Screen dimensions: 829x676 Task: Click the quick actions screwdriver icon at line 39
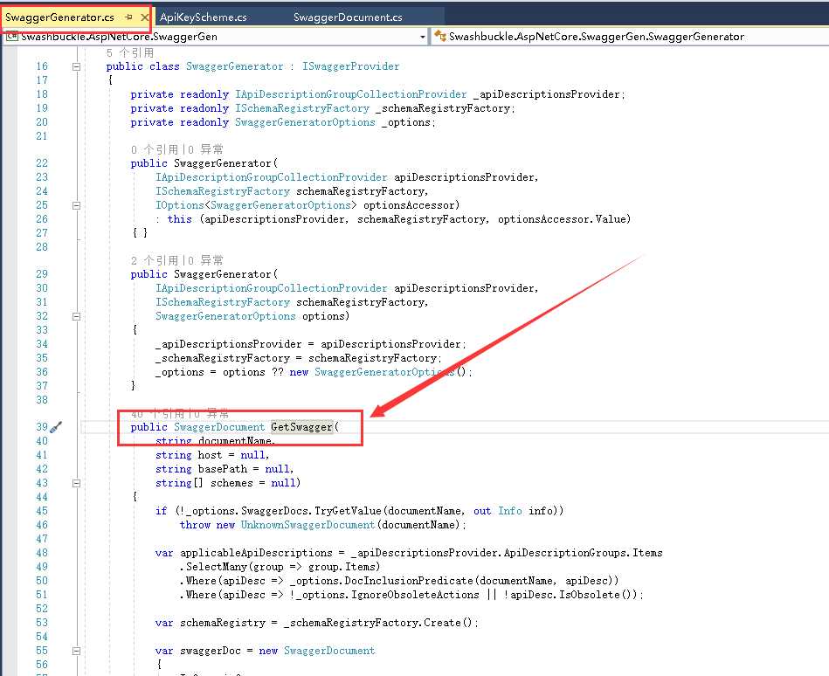[x=56, y=427]
